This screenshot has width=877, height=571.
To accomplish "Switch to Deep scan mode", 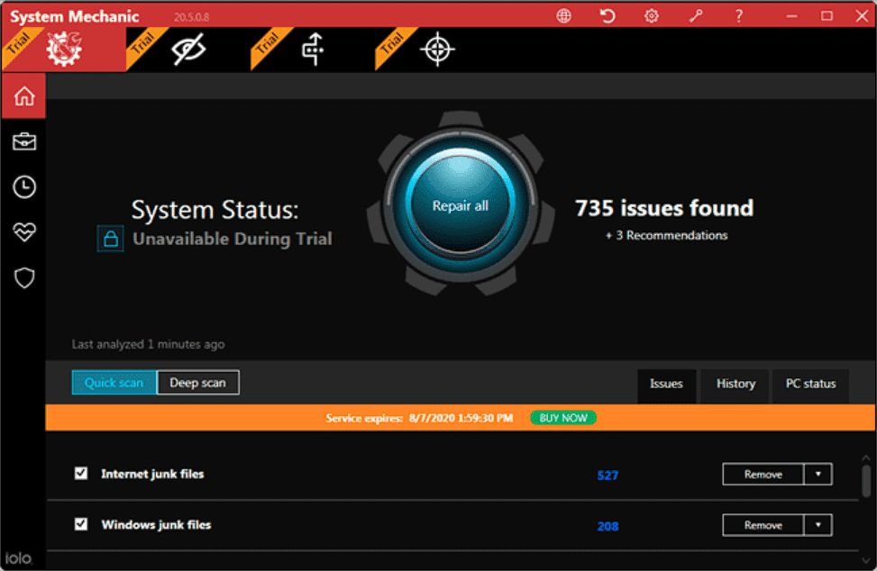I will (198, 383).
